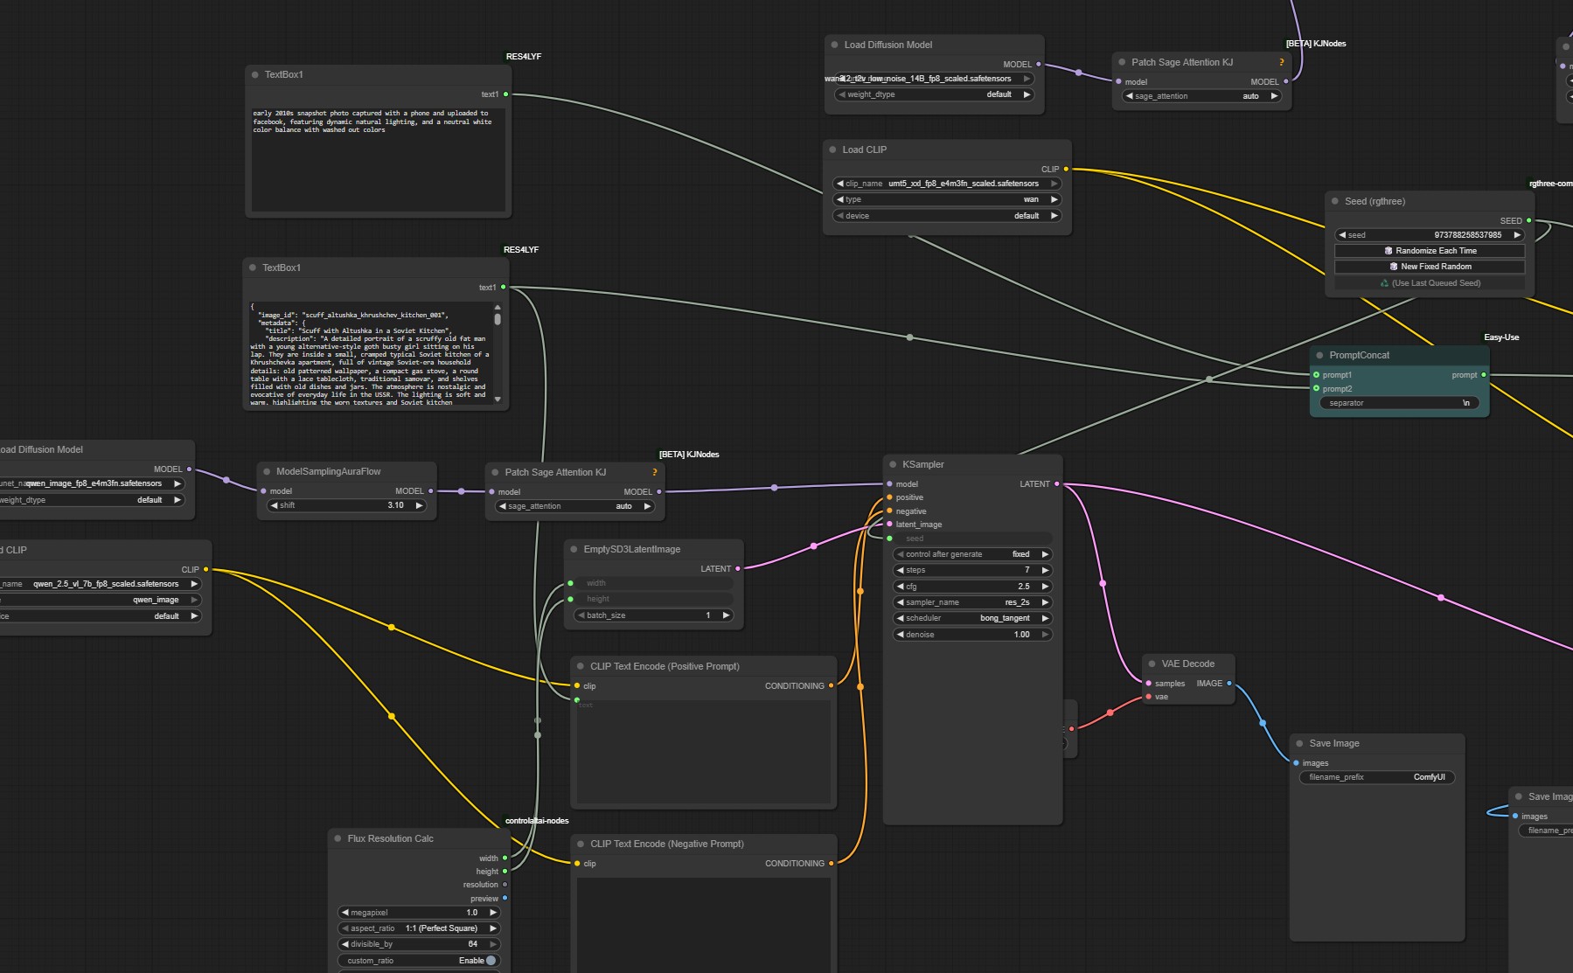Open the control after generate dropdown
1573x973 pixels.
pyautogui.click(x=972, y=554)
